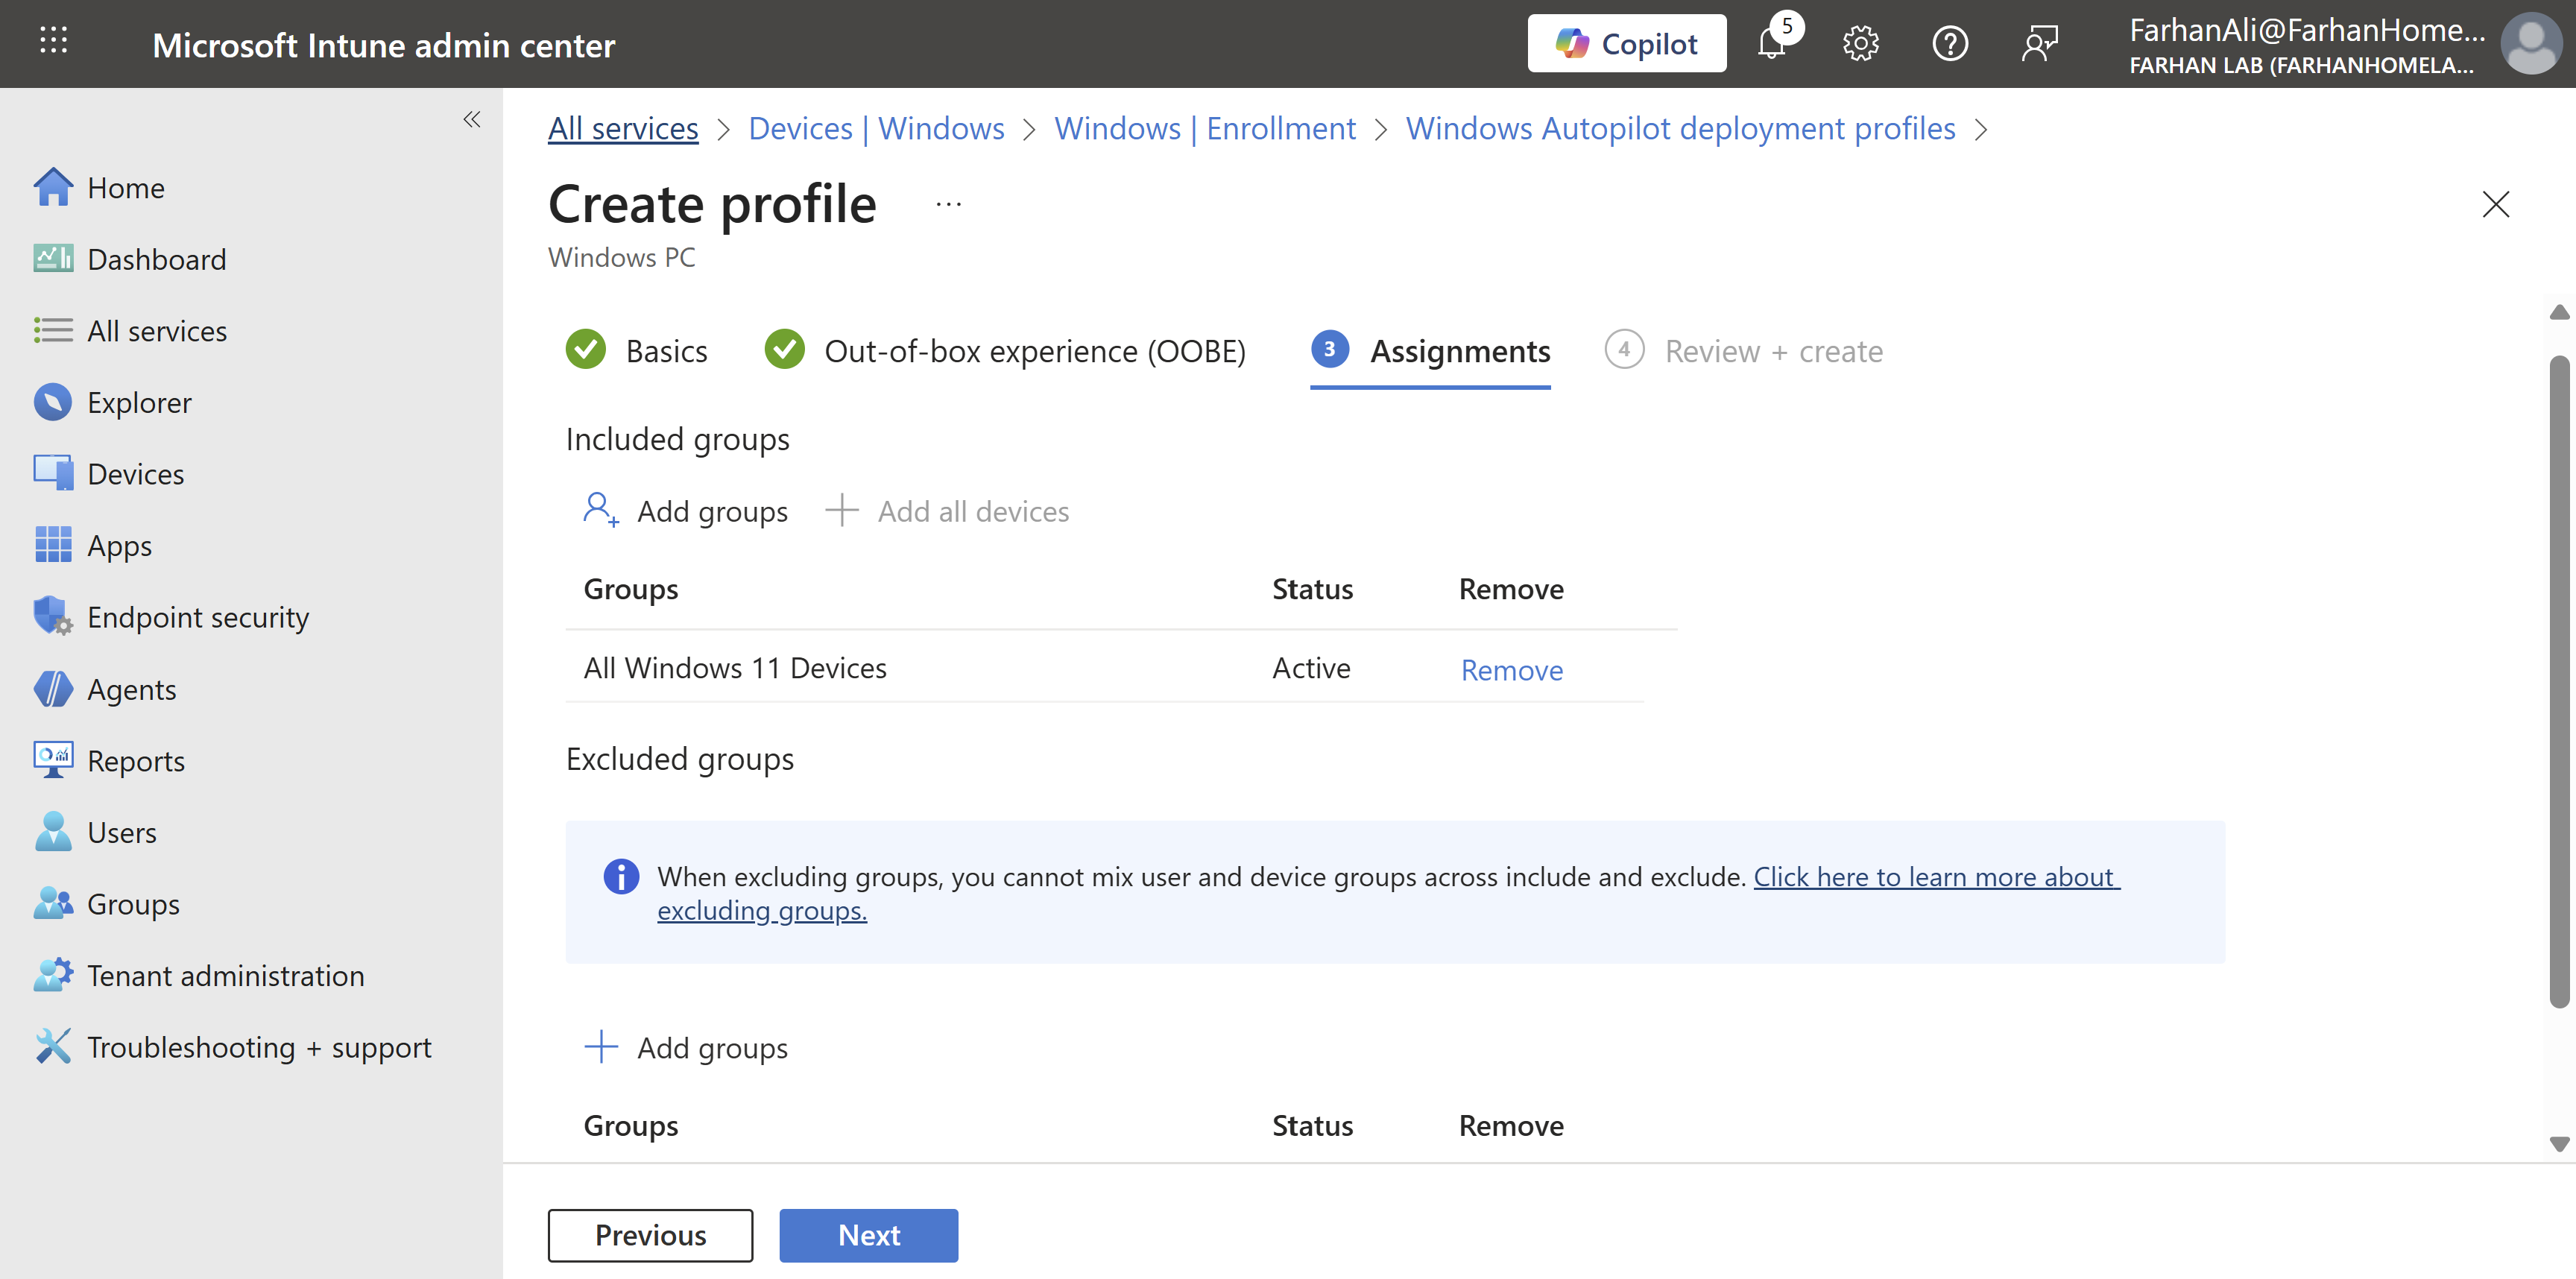The image size is (2576, 1279).
Task: Collapse the left navigation sidebar
Action: [472, 120]
